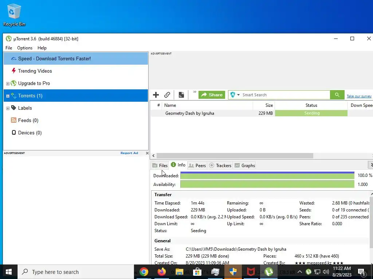Click the Upgrade to Pro µTorrent icon
373x279 pixels.
(13, 83)
